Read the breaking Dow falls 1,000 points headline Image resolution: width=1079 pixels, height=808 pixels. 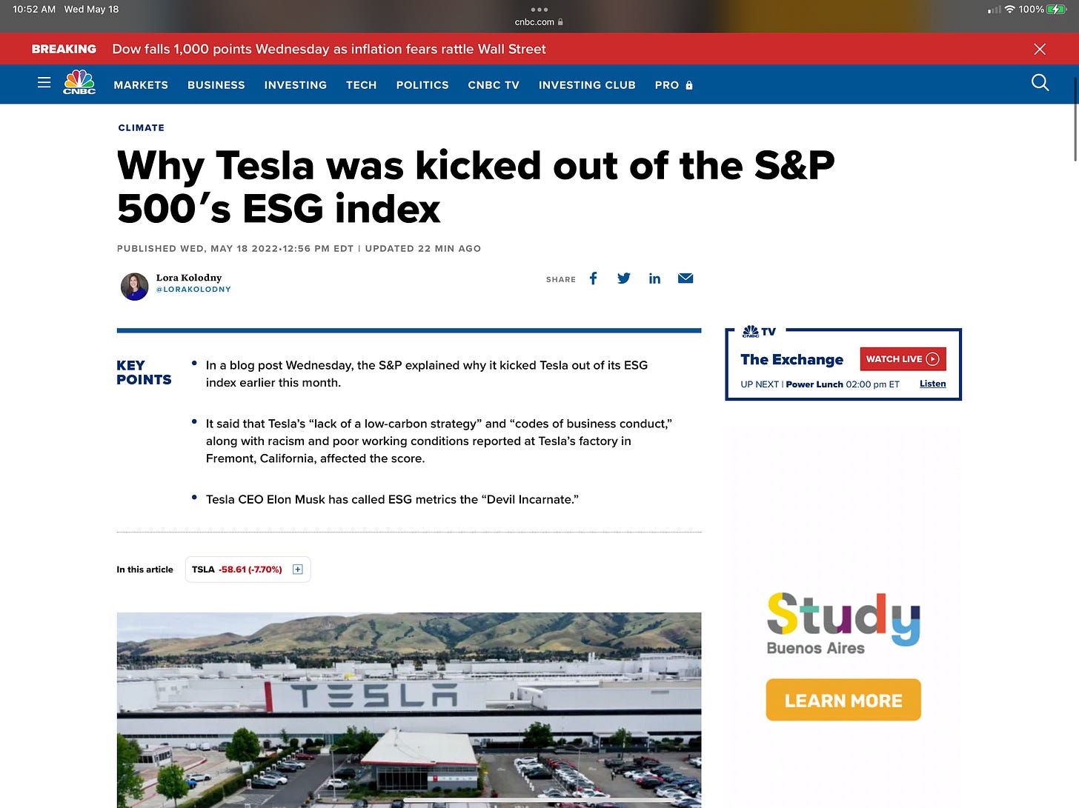pos(329,49)
